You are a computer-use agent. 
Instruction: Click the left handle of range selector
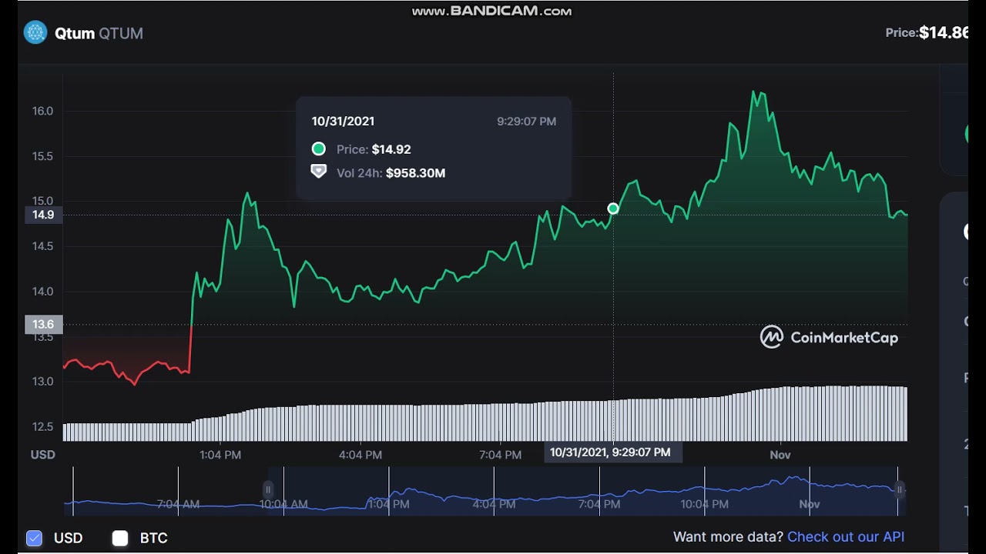click(268, 489)
